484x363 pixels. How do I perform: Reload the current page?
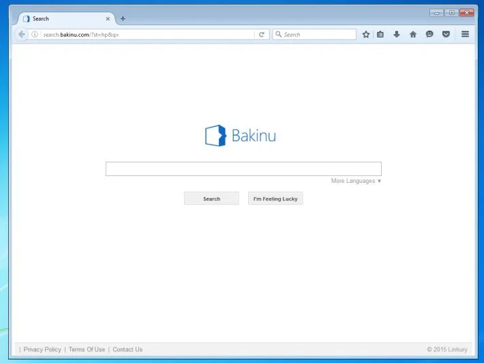262,34
